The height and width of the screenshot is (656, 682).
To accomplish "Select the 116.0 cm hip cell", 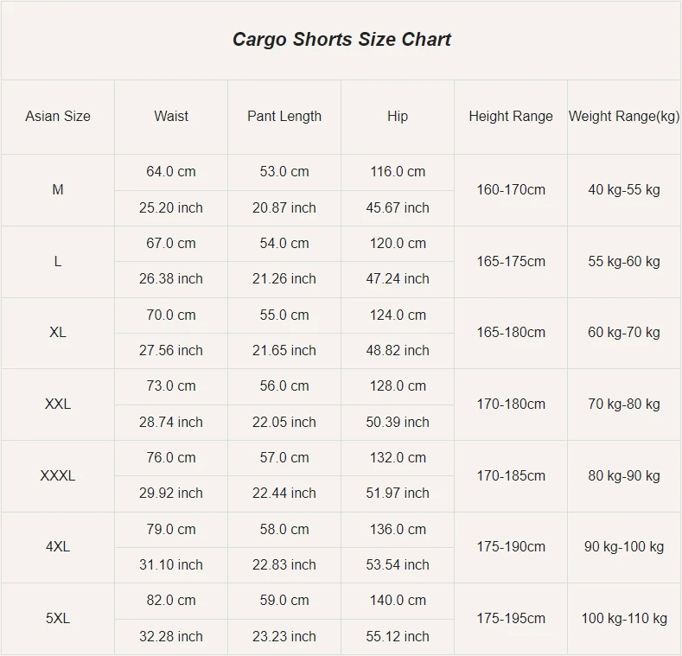I will tap(398, 171).
